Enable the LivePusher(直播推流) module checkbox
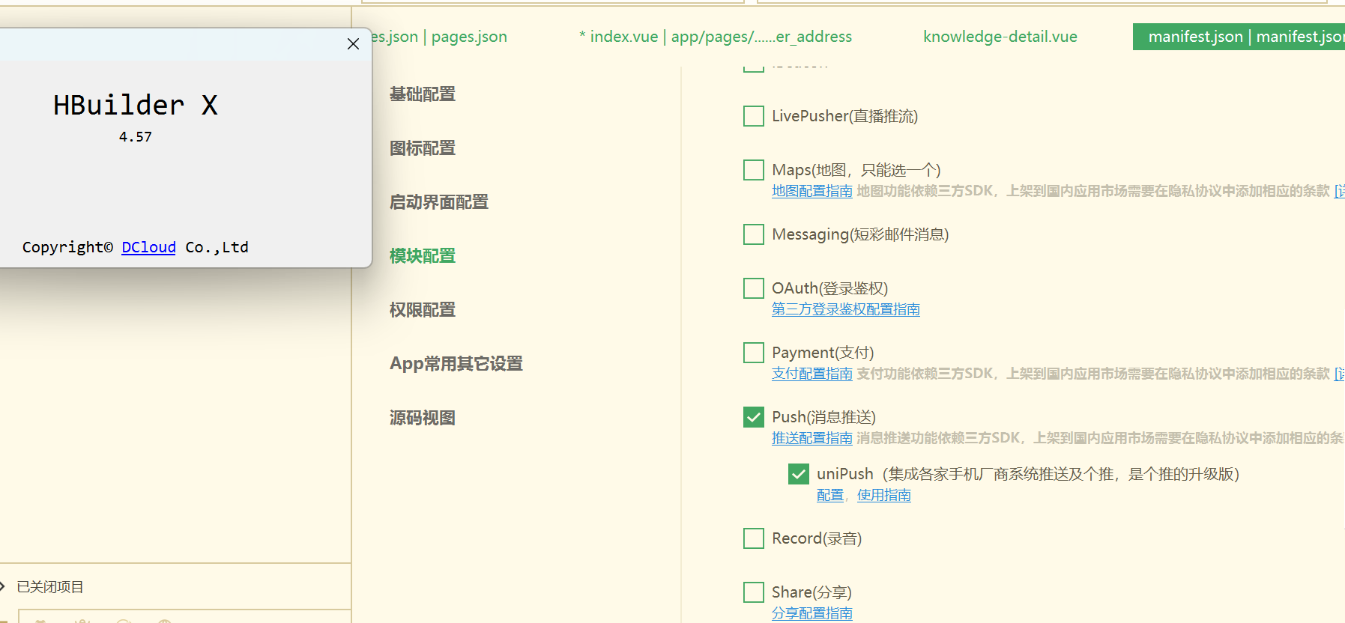 (753, 116)
